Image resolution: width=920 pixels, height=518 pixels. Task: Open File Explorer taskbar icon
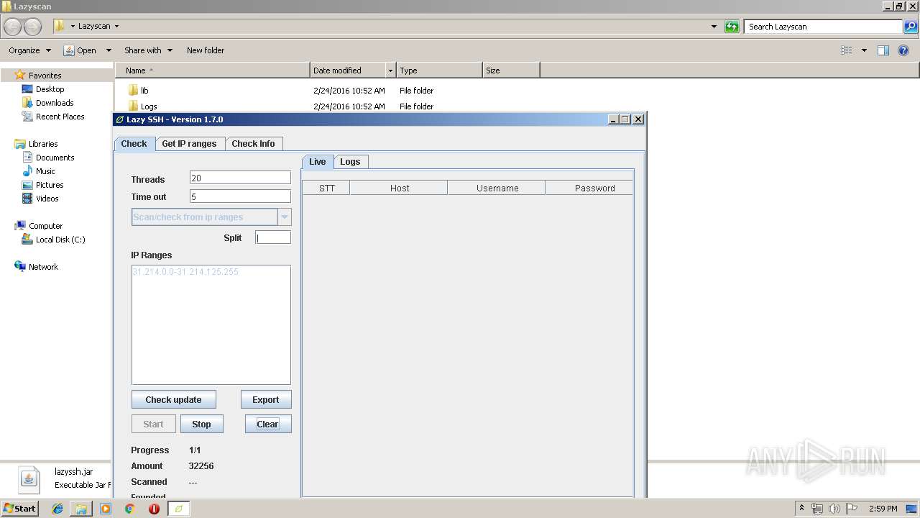coord(81,509)
